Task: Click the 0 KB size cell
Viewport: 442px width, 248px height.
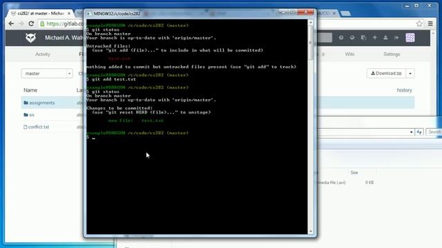Action: (369, 183)
